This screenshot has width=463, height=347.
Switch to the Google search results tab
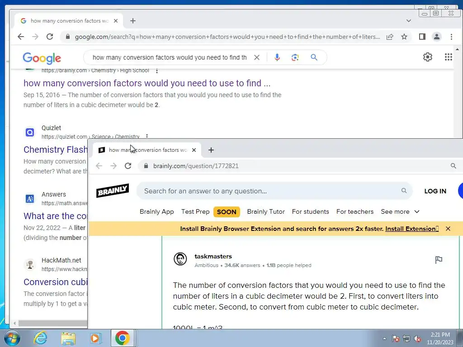click(x=69, y=21)
